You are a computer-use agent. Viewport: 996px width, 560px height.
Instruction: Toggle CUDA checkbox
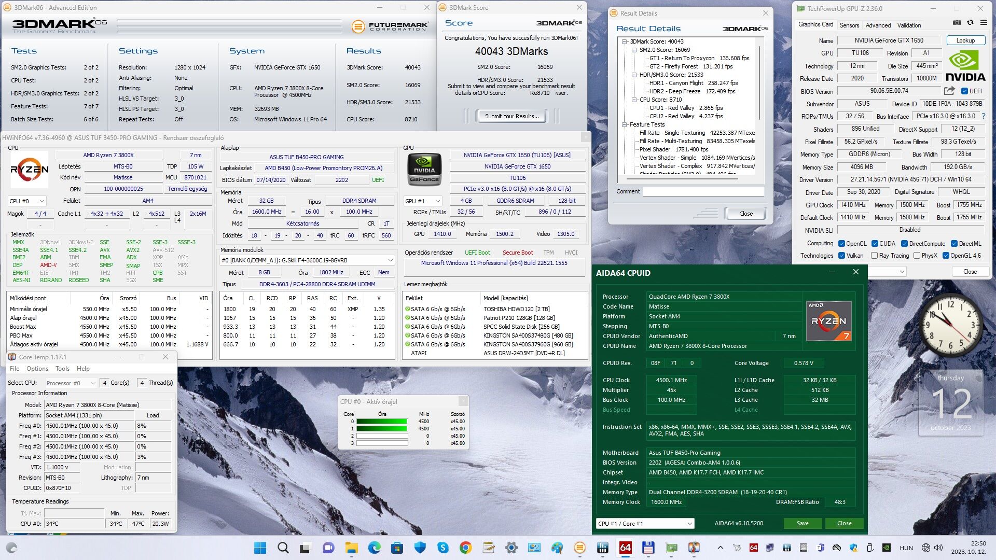click(x=875, y=244)
